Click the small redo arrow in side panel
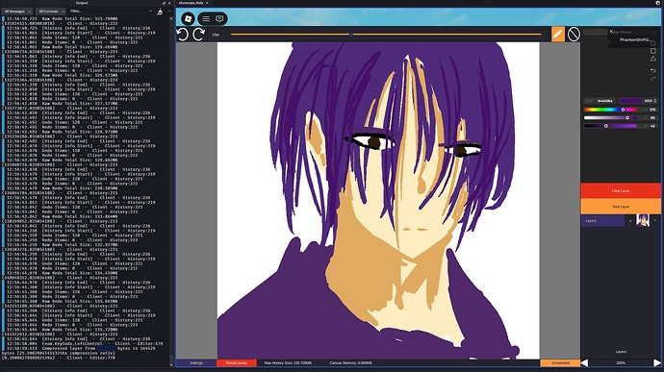664x372 pixels. tap(653, 79)
